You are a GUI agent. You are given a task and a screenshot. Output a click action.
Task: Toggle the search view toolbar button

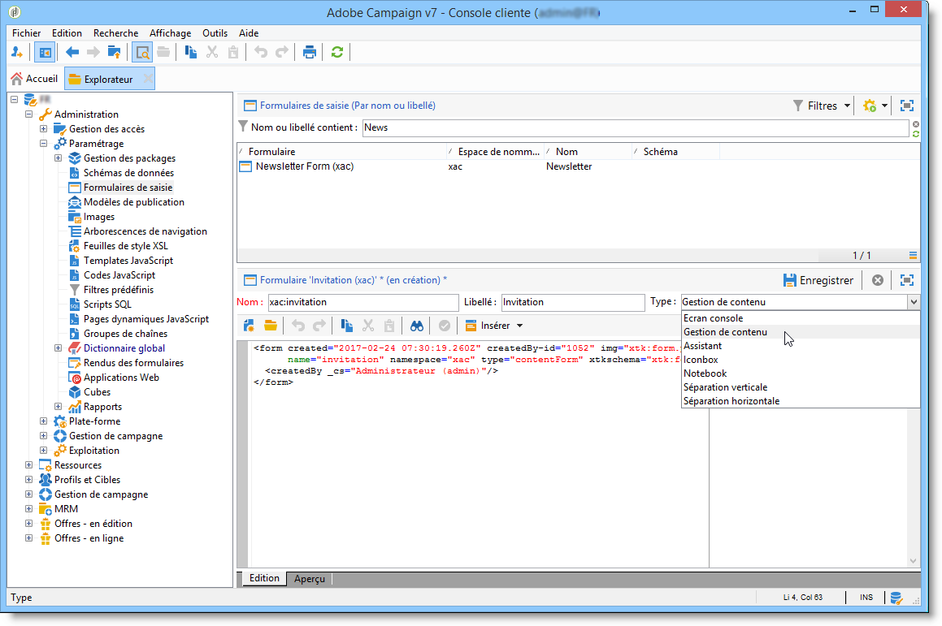click(x=142, y=52)
